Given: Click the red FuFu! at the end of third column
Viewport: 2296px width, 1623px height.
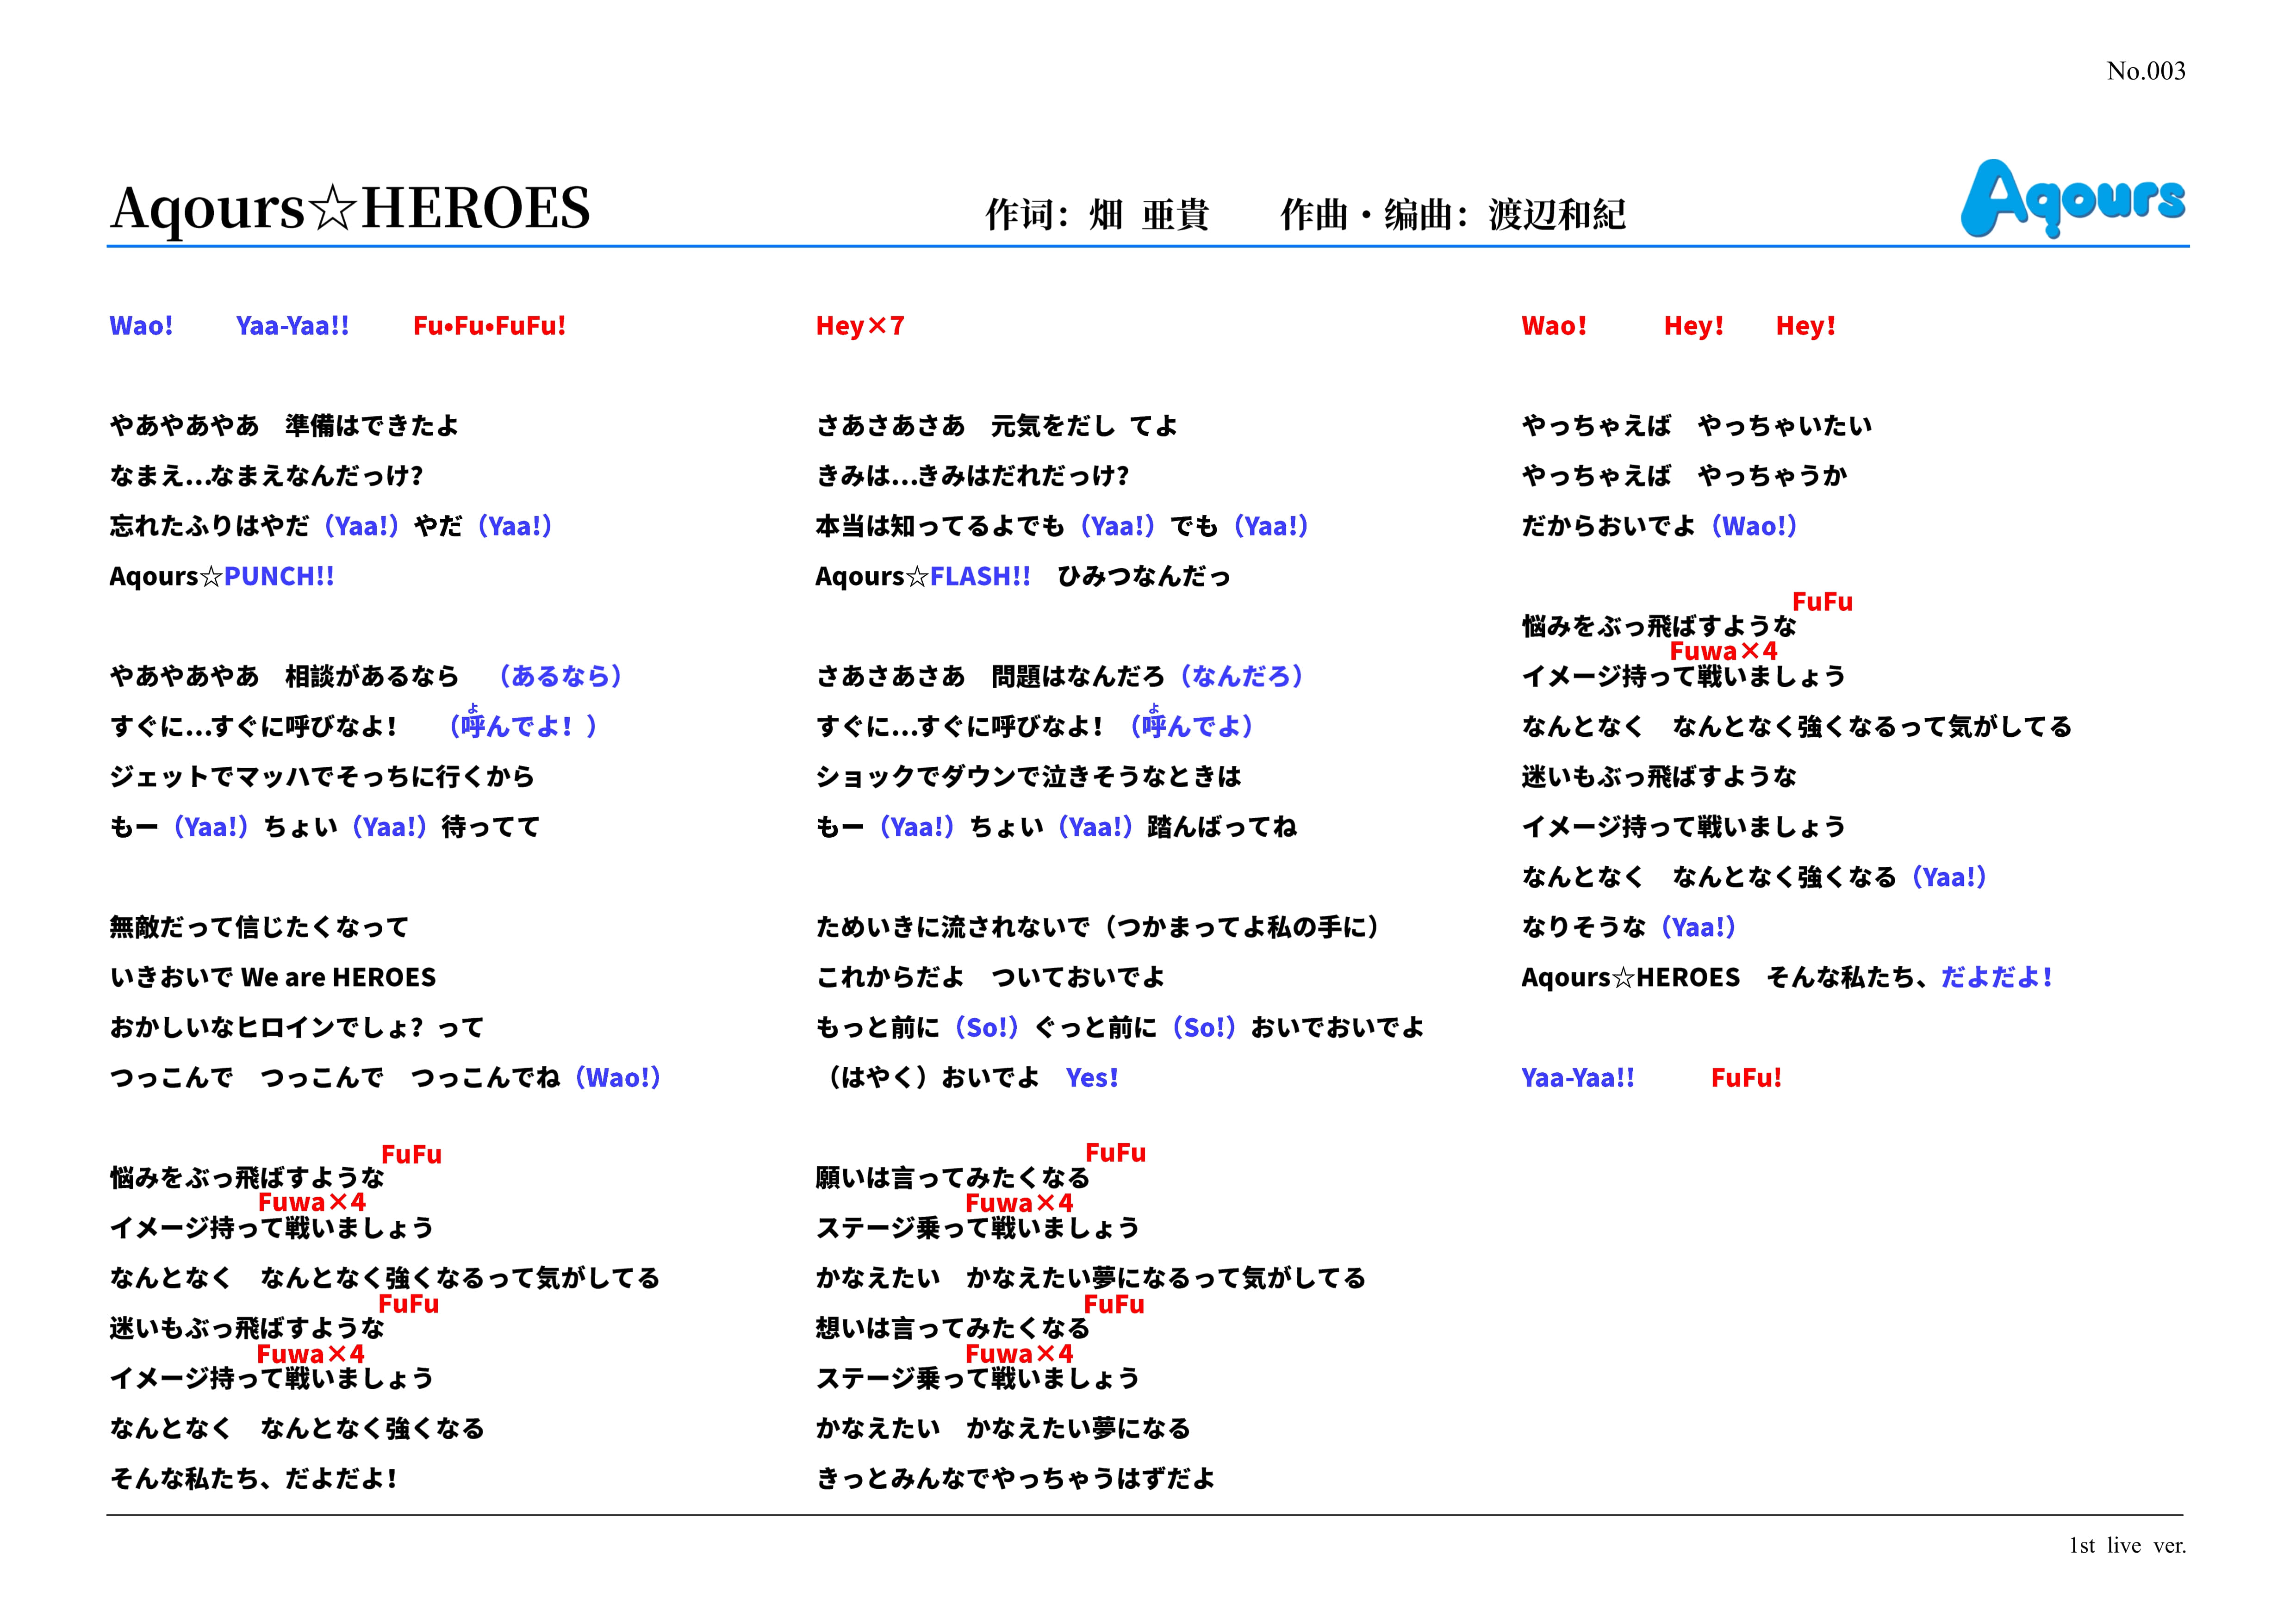Looking at the screenshot, I should (x=1746, y=1078).
